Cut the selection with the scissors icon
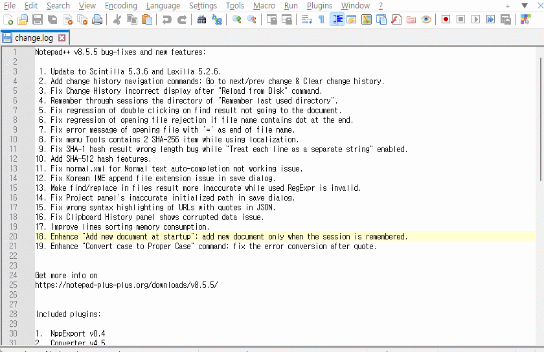The width and height of the screenshot is (544, 352). [x=117, y=20]
